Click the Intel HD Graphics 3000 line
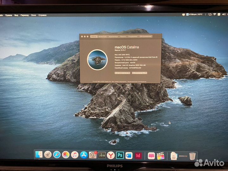 coord(130,65)
